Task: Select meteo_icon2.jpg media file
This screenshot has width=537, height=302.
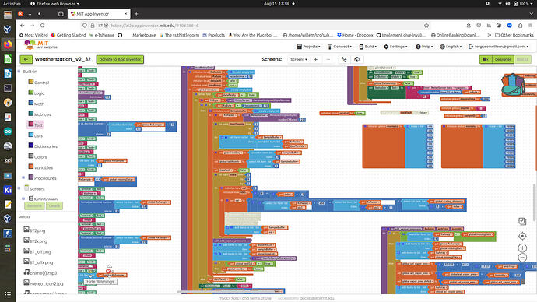Action: (43, 283)
